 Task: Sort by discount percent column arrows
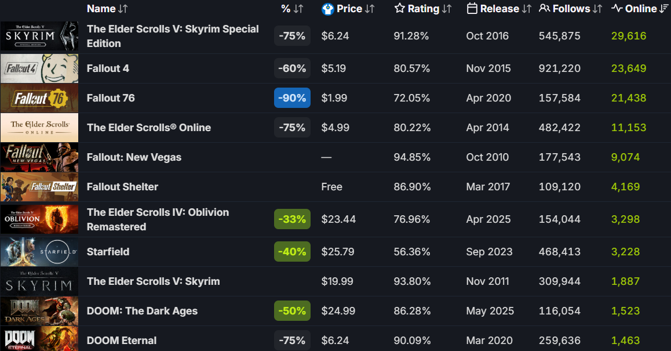298,9
